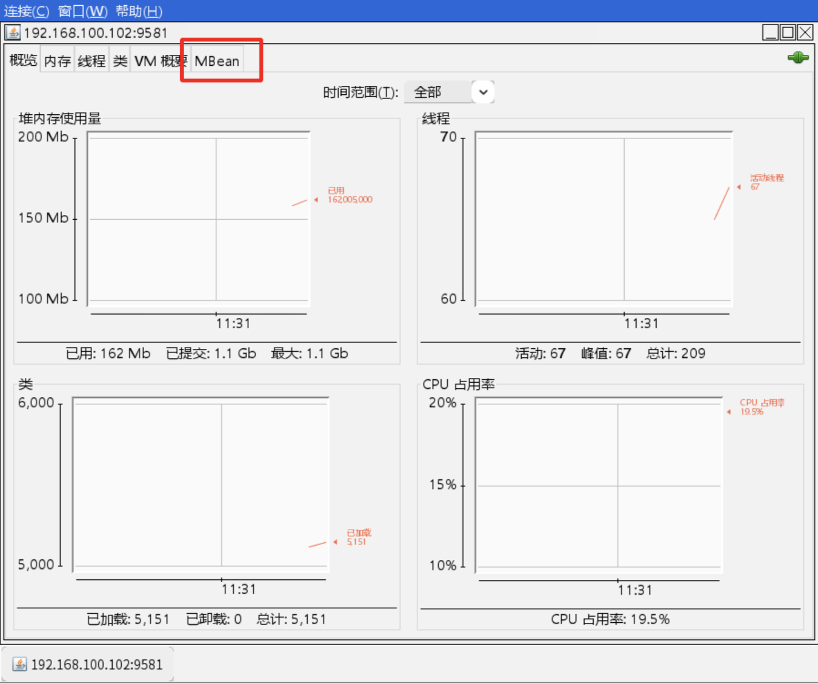Image resolution: width=818 pixels, height=684 pixels.
Task: Click the 已卸载: 0 text
Action: tap(214, 619)
